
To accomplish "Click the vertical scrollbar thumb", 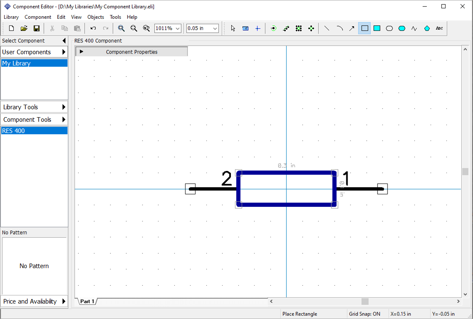I will tap(465, 171).
